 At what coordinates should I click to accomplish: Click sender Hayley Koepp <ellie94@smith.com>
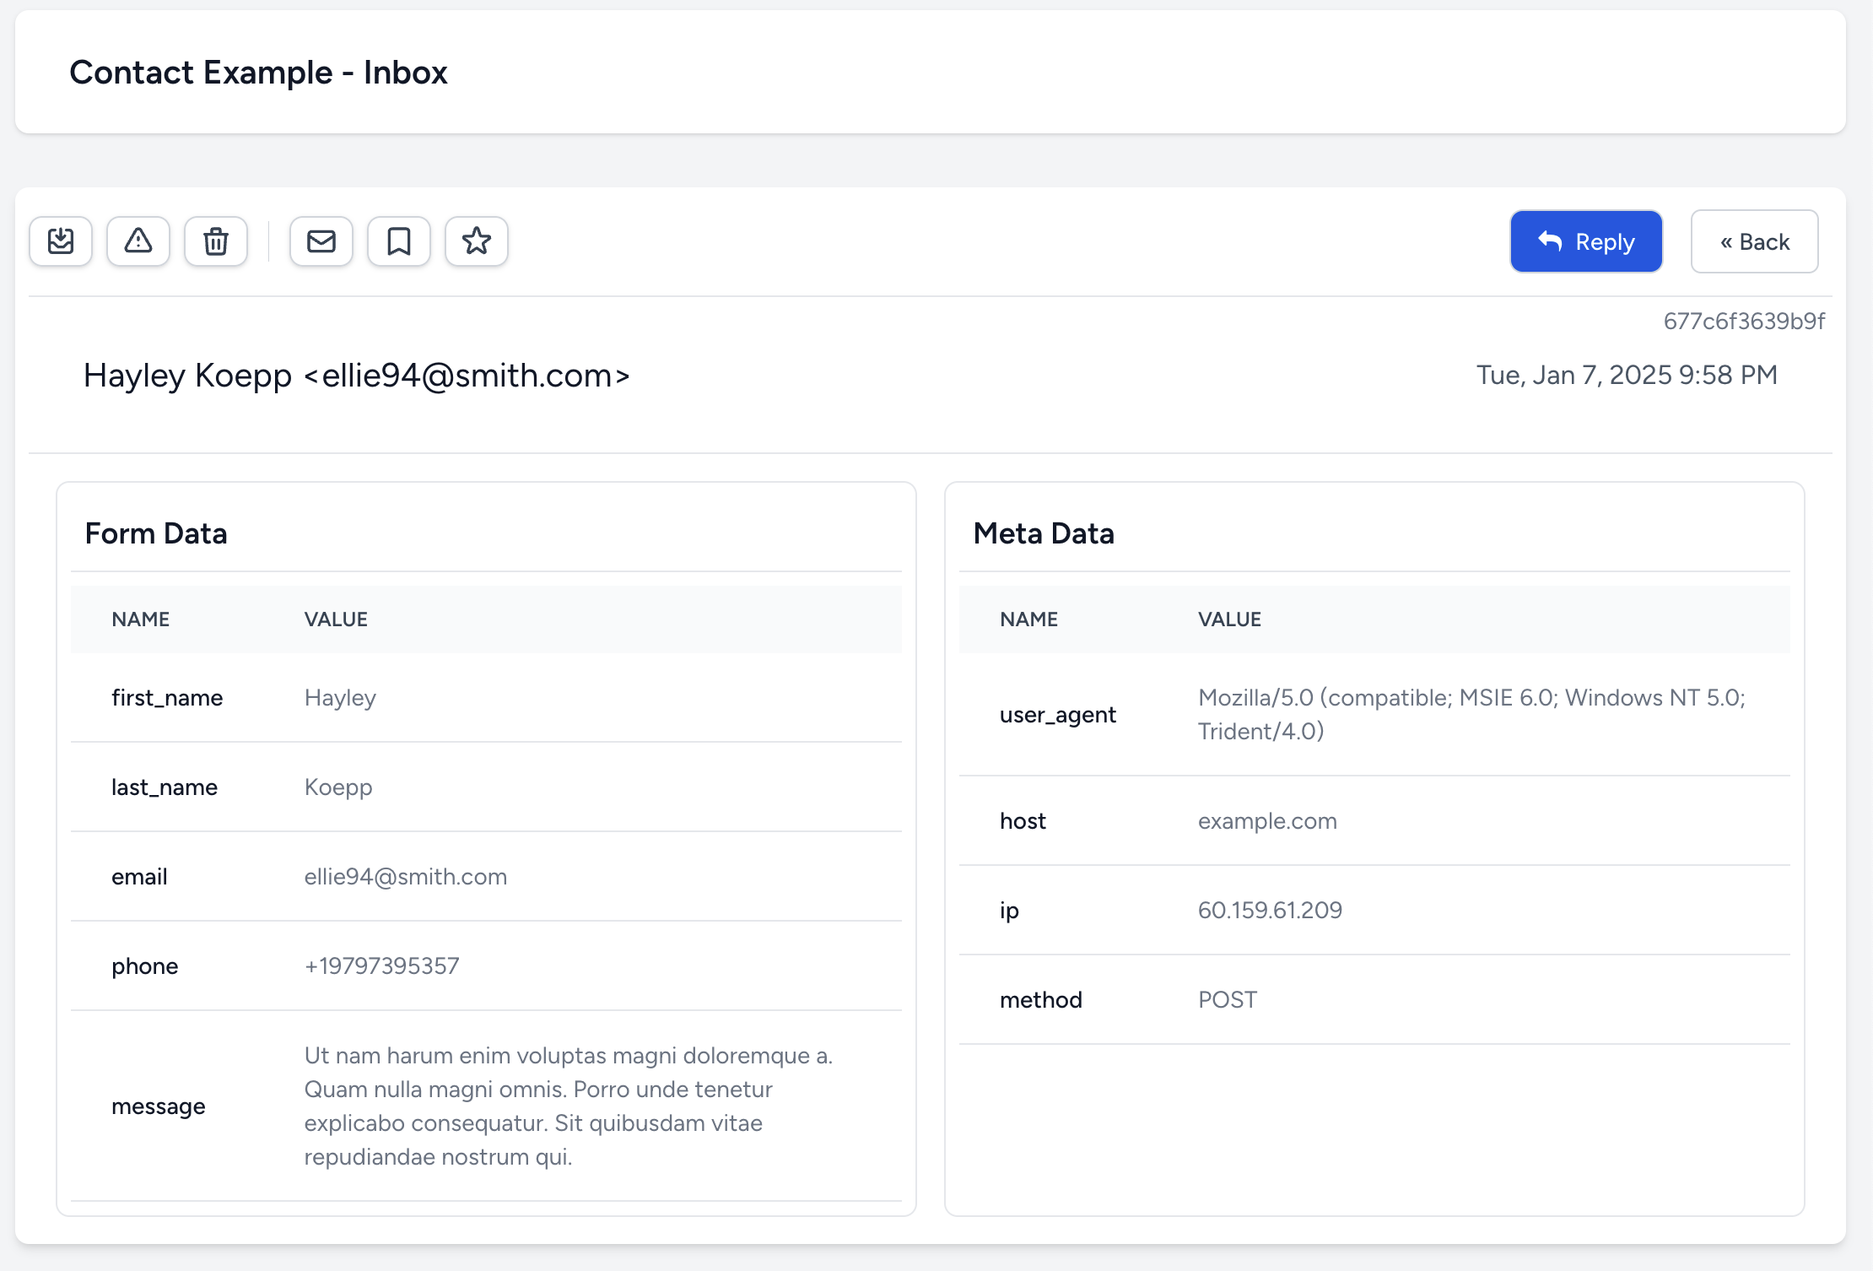pyautogui.click(x=357, y=376)
